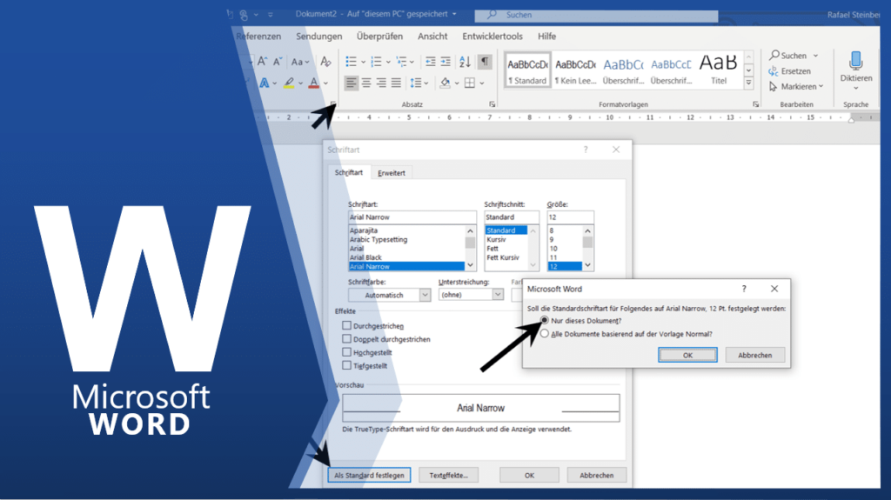Center-align text with the ribbon icon
891x500 pixels.
(x=366, y=83)
